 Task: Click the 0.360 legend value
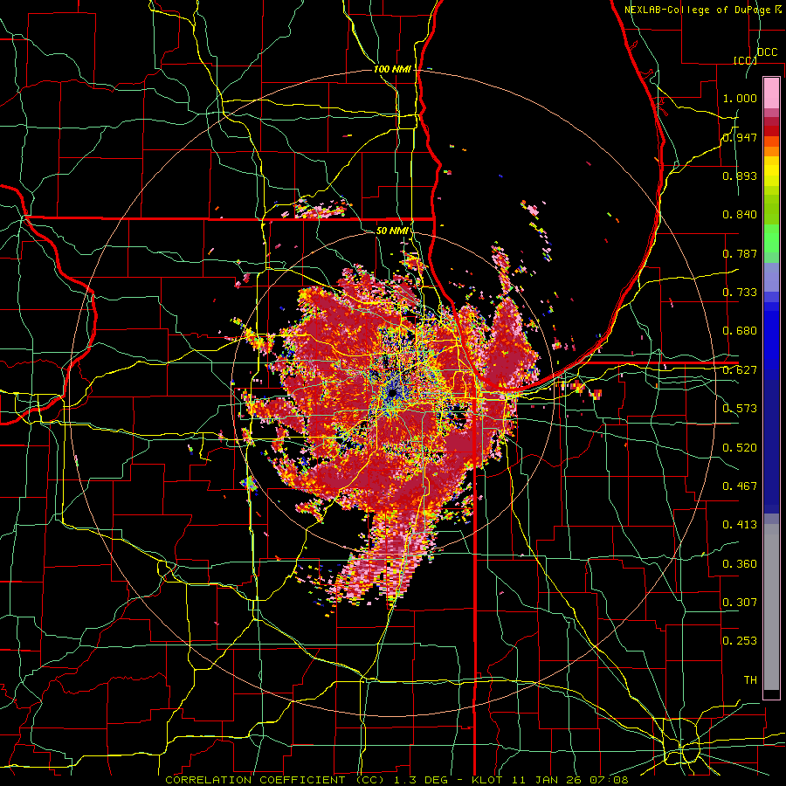(740, 564)
